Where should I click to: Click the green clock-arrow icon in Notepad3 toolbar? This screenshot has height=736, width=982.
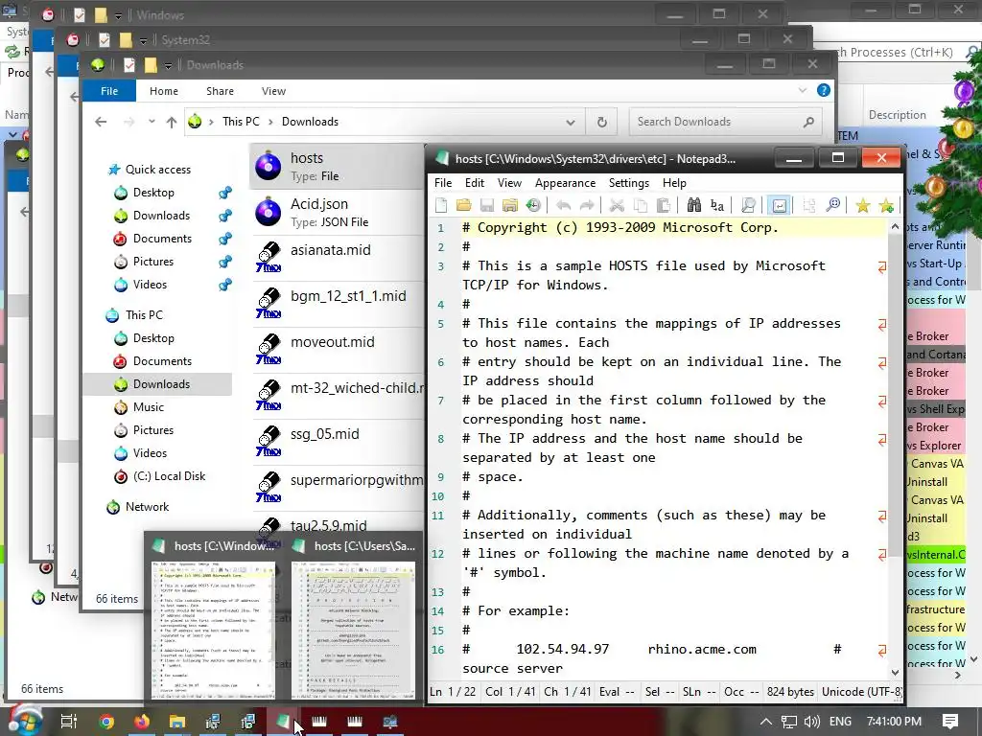click(533, 205)
